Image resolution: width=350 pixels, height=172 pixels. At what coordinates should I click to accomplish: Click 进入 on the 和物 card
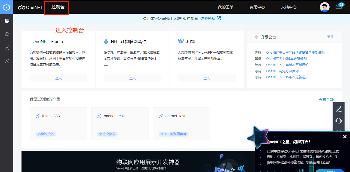coord(206,78)
